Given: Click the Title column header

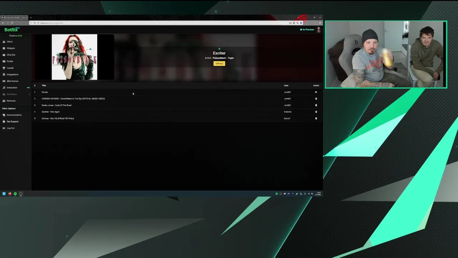Looking at the screenshot, I should (44, 86).
